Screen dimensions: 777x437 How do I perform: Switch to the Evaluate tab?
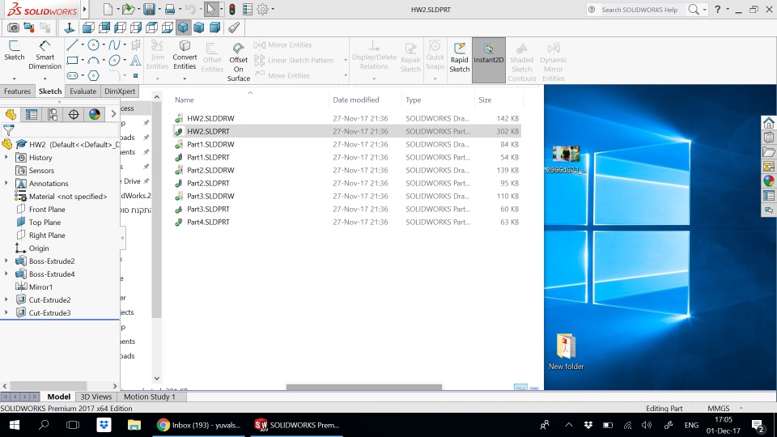click(83, 91)
